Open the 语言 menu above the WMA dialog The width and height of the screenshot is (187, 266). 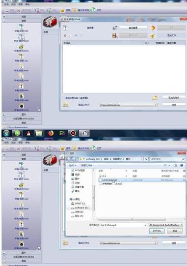point(21,4)
